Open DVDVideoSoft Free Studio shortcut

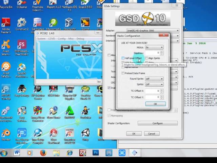22,48
